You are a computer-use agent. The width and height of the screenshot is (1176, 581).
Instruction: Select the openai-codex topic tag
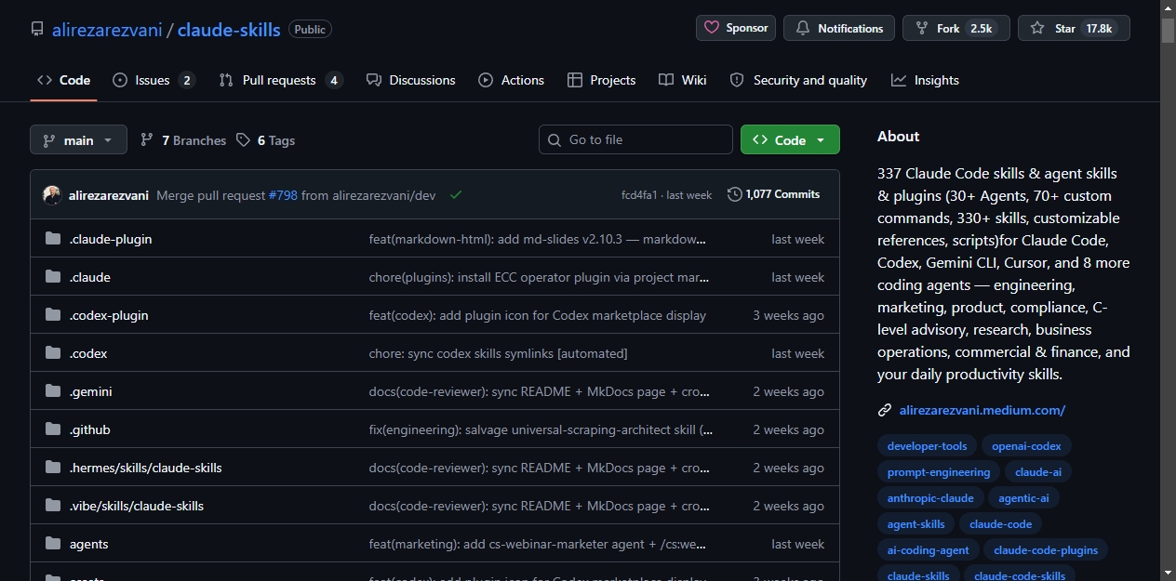(x=1026, y=446)
